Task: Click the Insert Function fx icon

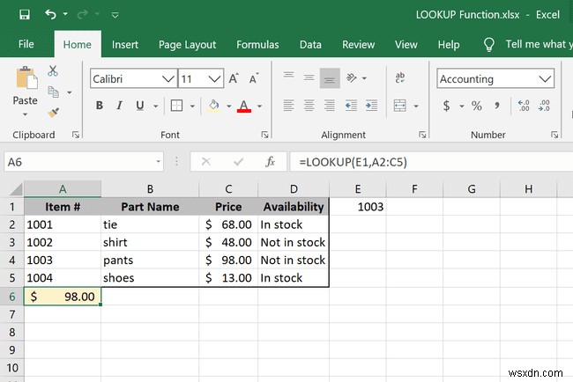Action: click(271, 162)
